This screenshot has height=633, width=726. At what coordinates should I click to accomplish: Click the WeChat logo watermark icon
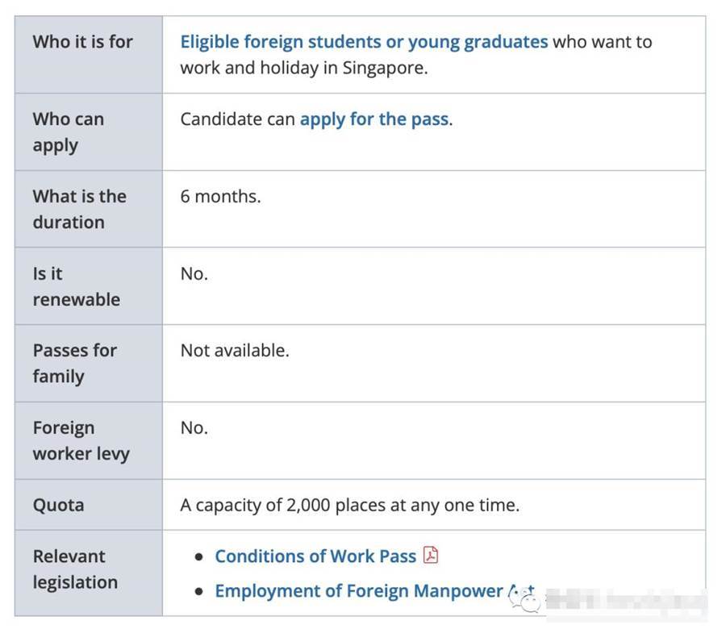(525, 600)
